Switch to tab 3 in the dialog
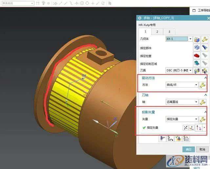The width and height of the screenshot is (210, 169). pos(169,32)
